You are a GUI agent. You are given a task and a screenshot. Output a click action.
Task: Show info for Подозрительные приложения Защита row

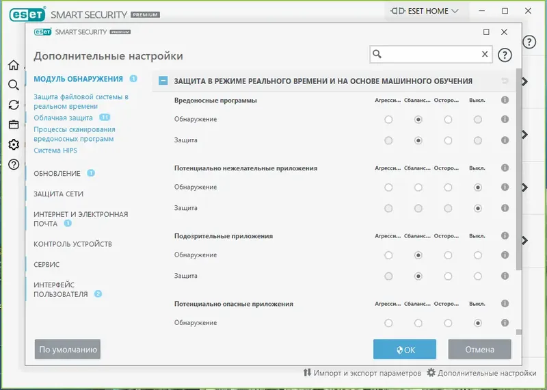point(505,276)
